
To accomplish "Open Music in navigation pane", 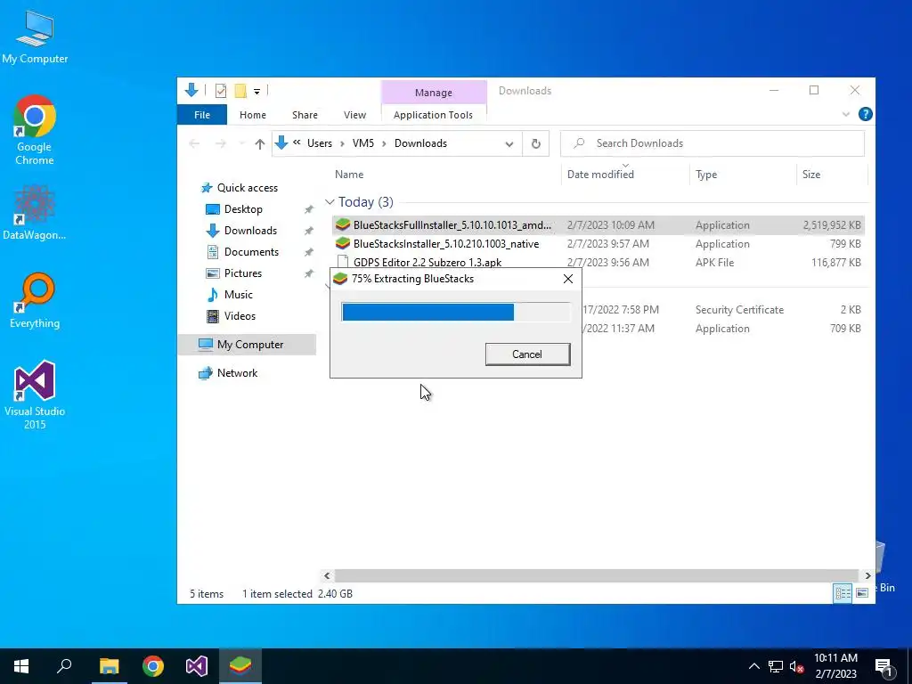I will (238, 295).
